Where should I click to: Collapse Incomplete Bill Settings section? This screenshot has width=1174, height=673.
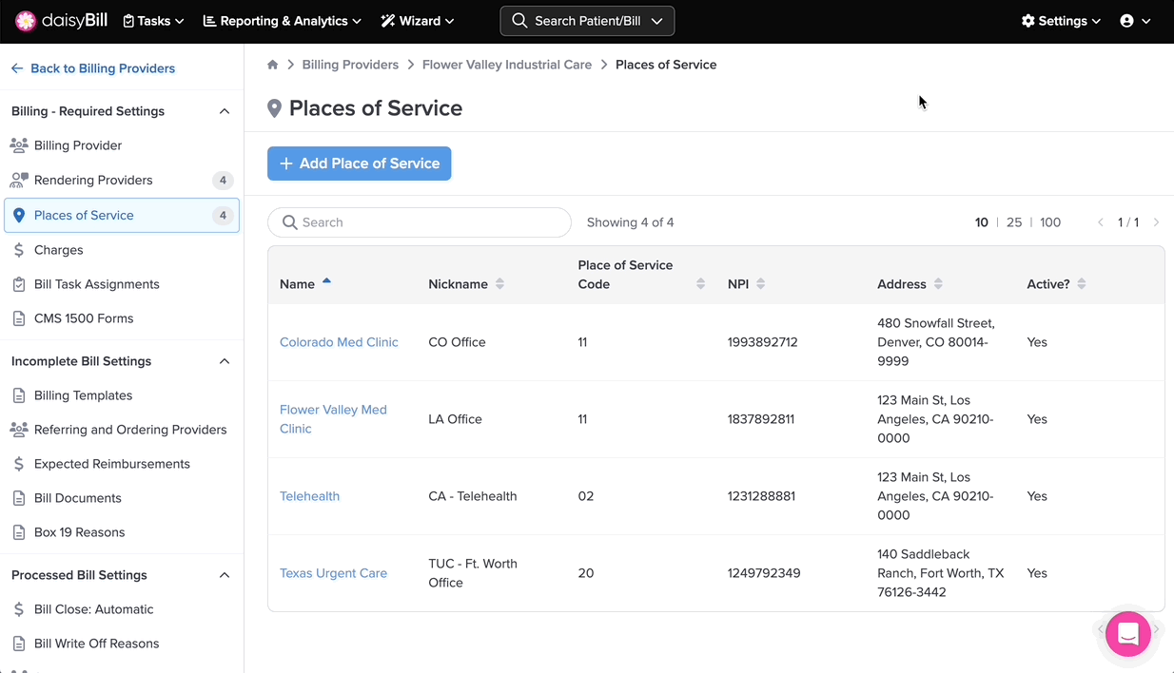[x=225, y=361]
